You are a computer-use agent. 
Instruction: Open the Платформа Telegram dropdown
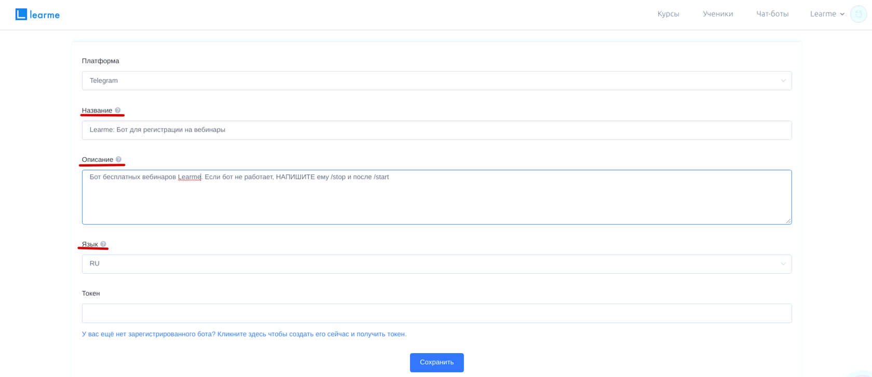tap(437, 80)
